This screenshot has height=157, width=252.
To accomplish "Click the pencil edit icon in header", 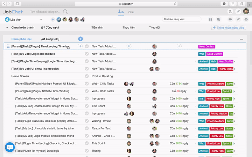I will click(x=238, y=12).
